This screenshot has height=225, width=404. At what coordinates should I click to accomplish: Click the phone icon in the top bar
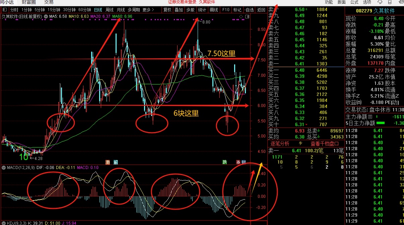coord(390,2)
